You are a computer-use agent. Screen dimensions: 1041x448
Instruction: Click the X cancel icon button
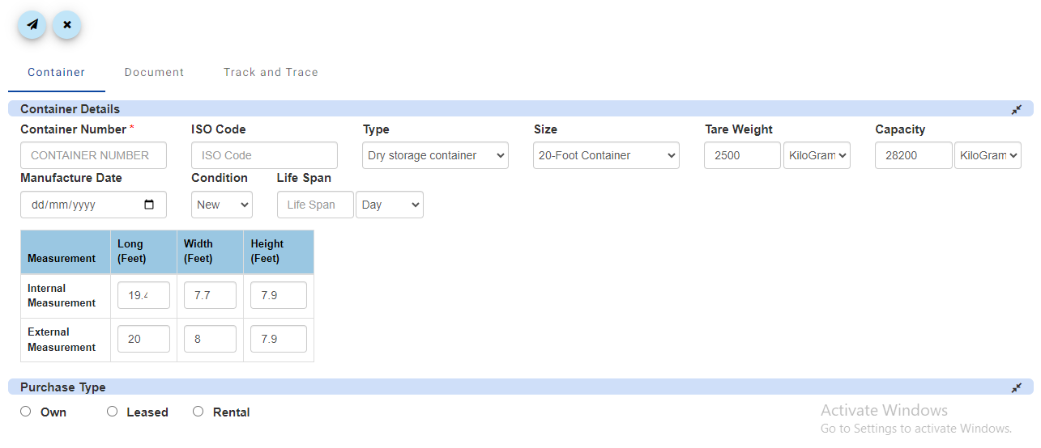point(67,25)
